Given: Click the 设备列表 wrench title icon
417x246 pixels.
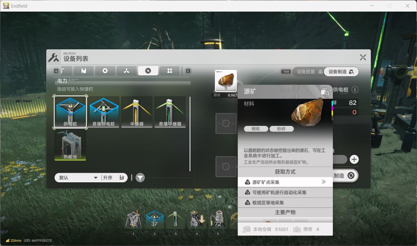Looking at the screenshot, I should click(x=53, y=58).
